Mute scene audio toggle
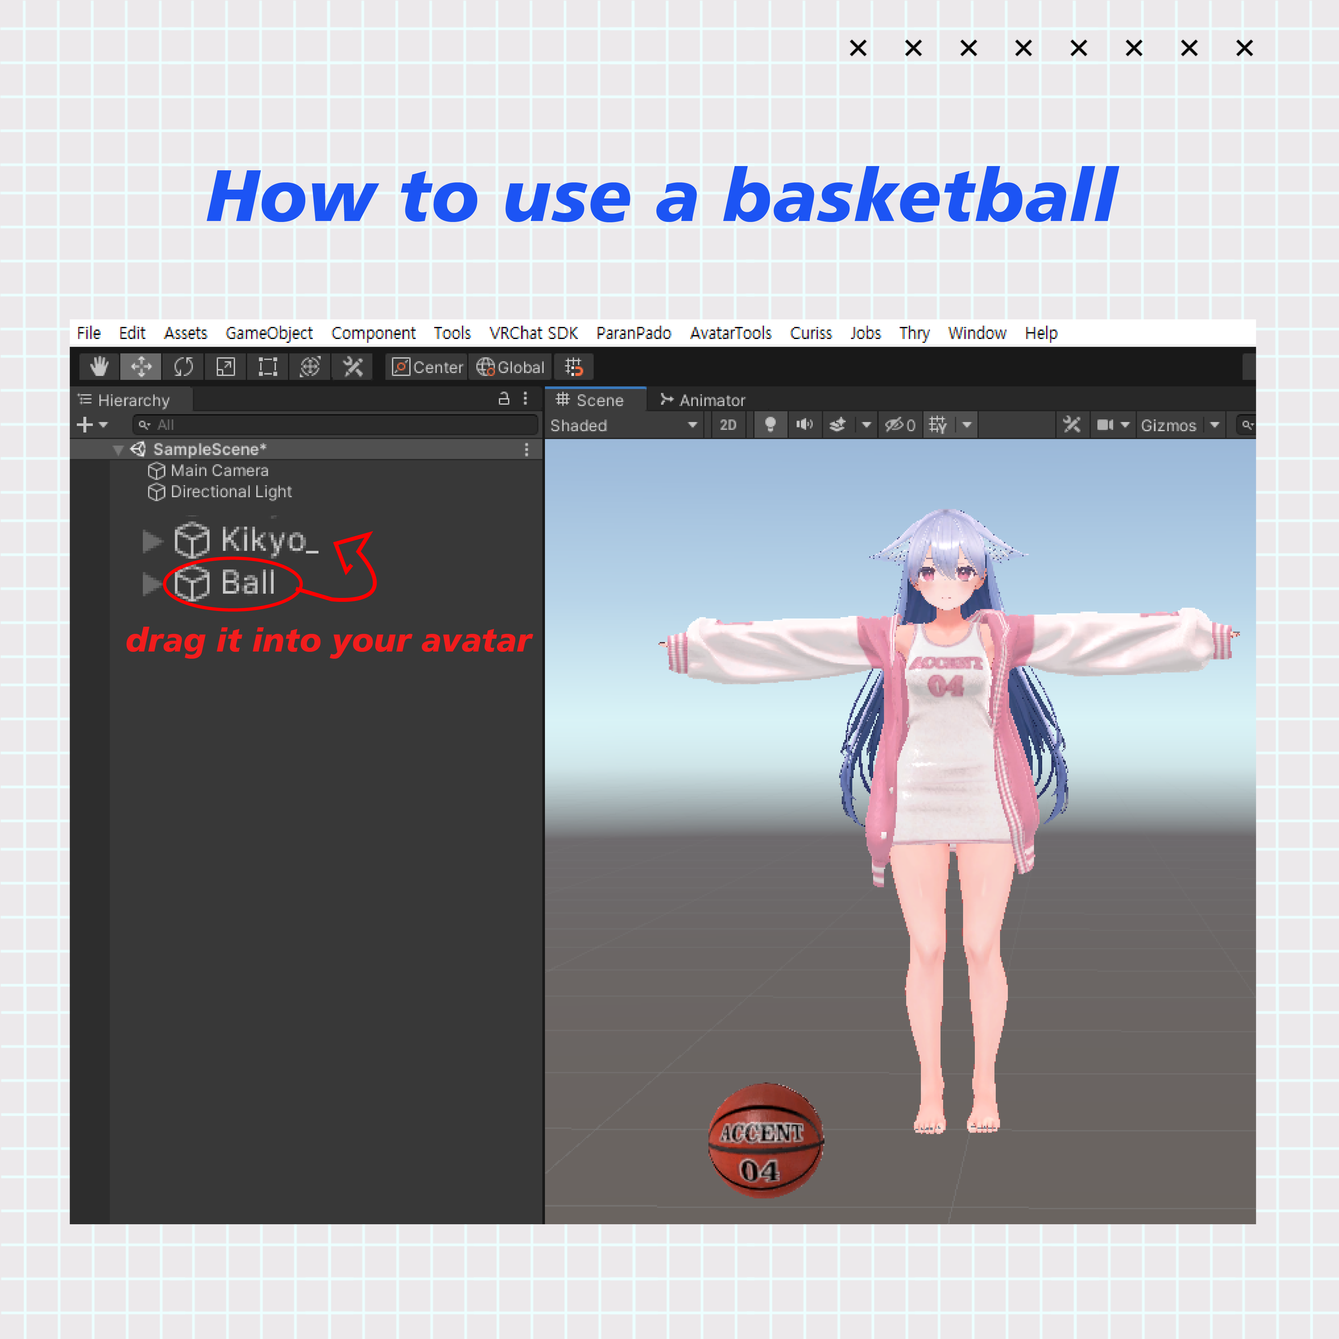 tap(804, 425)
